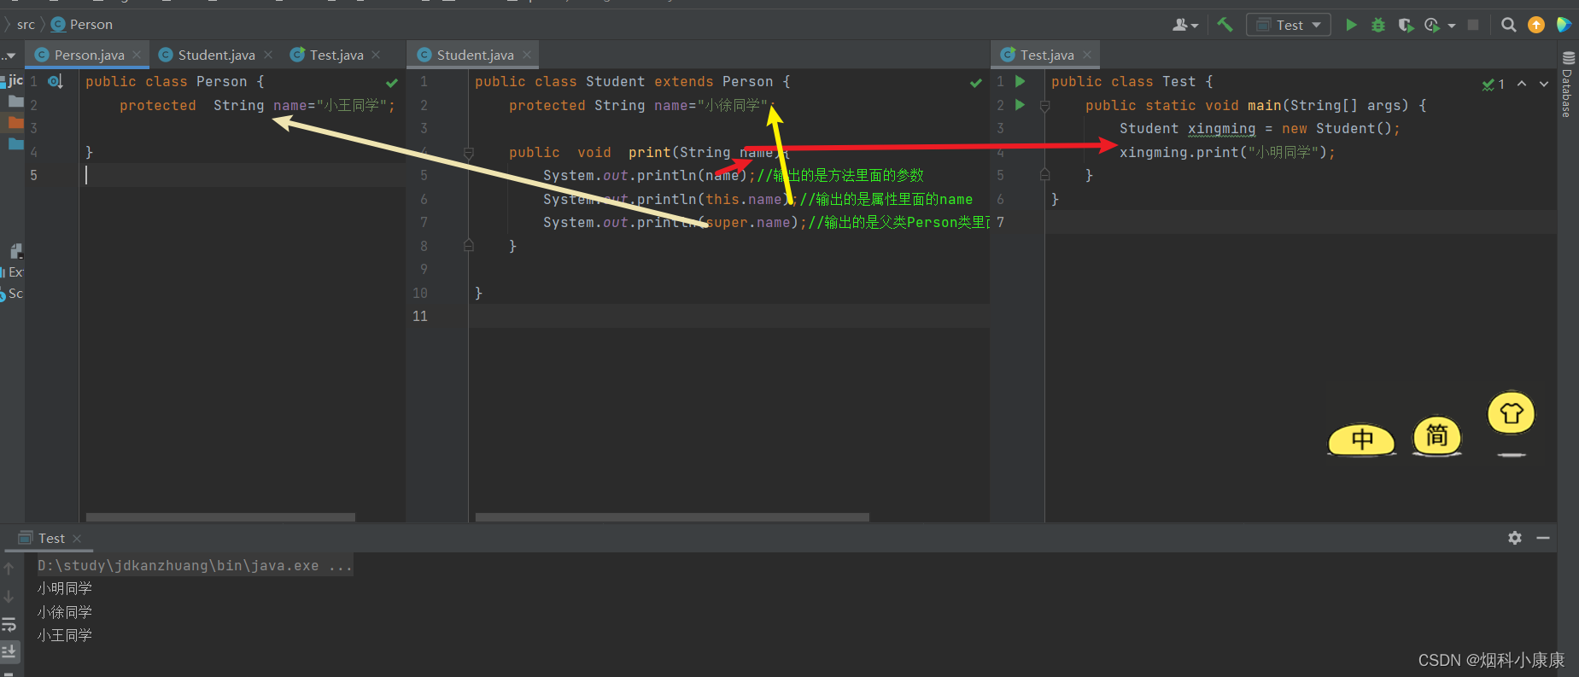1579x677 pixels.
Task: Click console output line 小王同学
Action: tap(65, 635)
